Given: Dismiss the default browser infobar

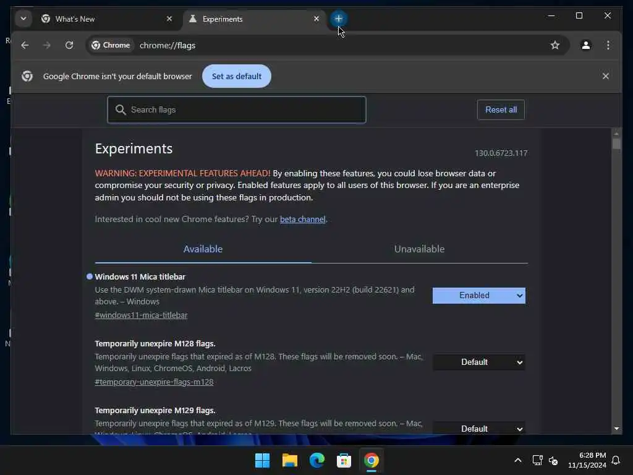Looking at the screenshot, I should click(606, 76).
